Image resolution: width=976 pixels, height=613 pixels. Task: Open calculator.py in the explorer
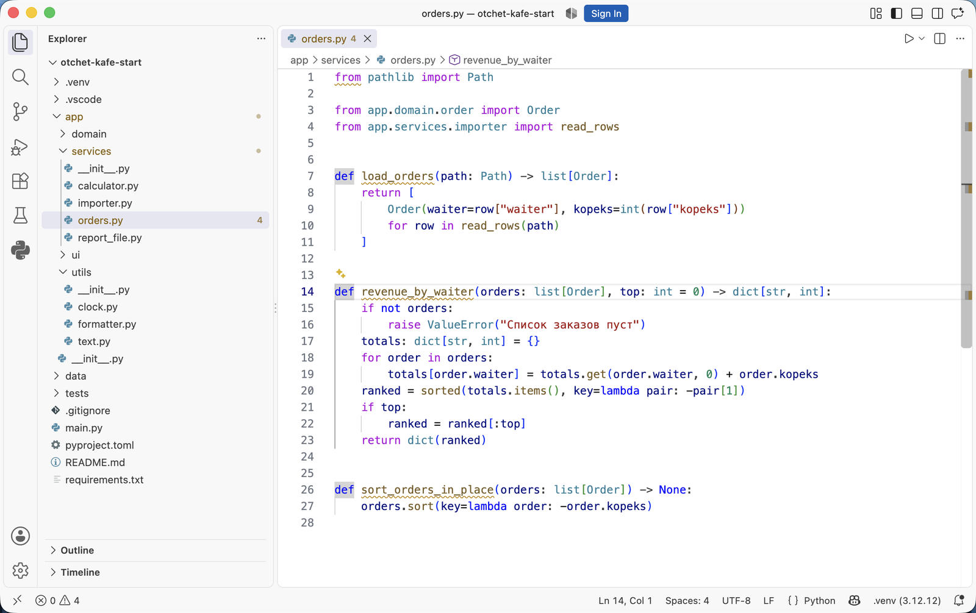coord(108,186)
